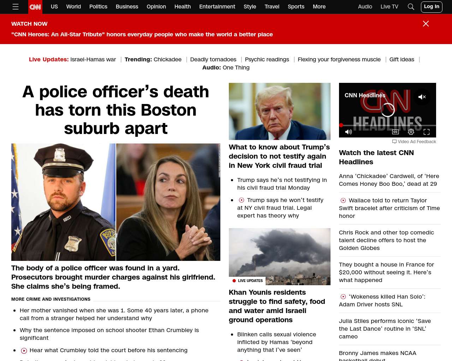Open Khan Younis residents headline
The width and height of the screenshot is (452, 361).
(277, 306)
